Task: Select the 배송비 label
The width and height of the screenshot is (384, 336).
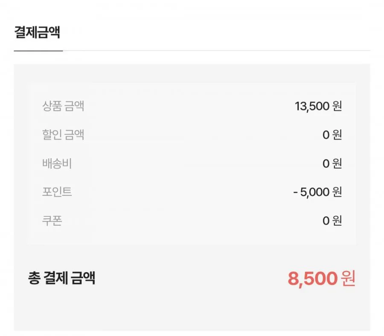Action: pyautogui.click(x=57, y=163)
